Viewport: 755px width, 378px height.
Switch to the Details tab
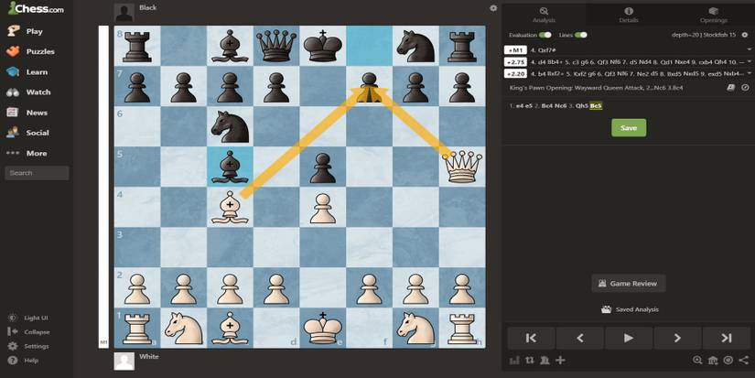click(629, 15)
